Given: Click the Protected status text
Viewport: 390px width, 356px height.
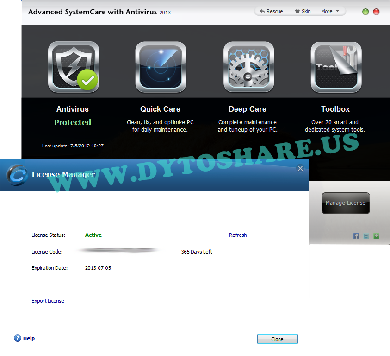Looking at the screenshot, I should click(x=73, y=122).
